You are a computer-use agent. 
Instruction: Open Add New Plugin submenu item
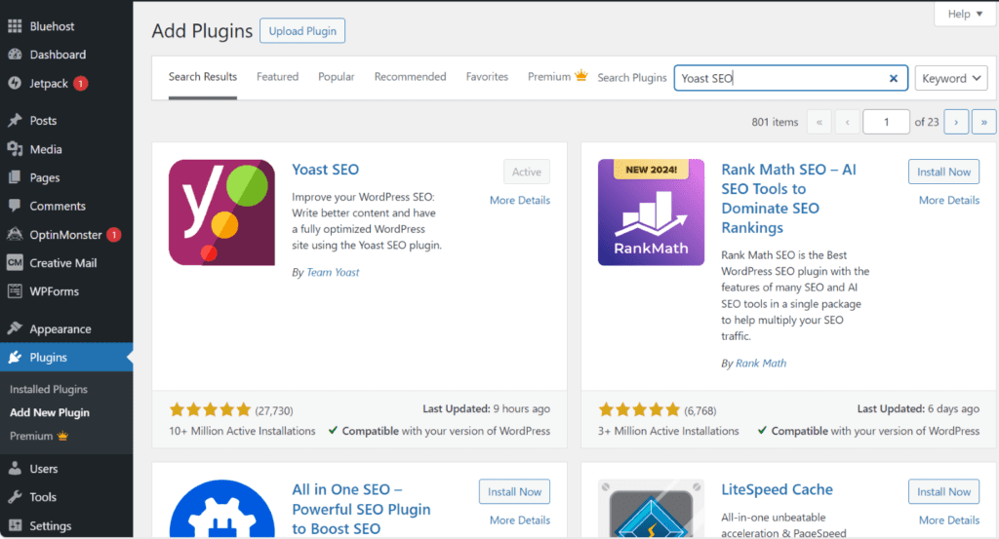(x=50, y=412)
